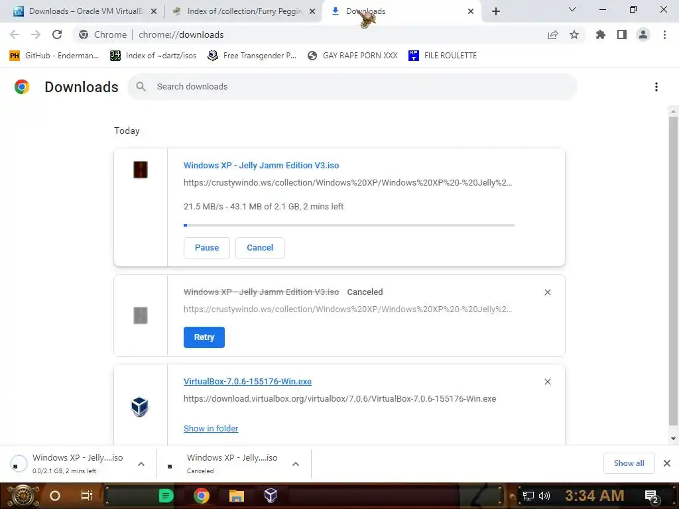Open File Explorer from the taskbar
The height and width of the screenshot is (509, 679).
click(x=237, y=496)
